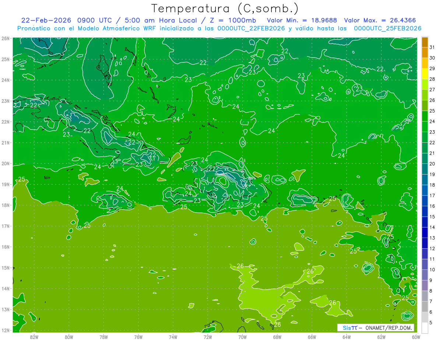Viewport: 442px width, 342px height.
Task: Click the "0000UTC_22FEB2026" initialization timestamp
Action: point(251,28)
